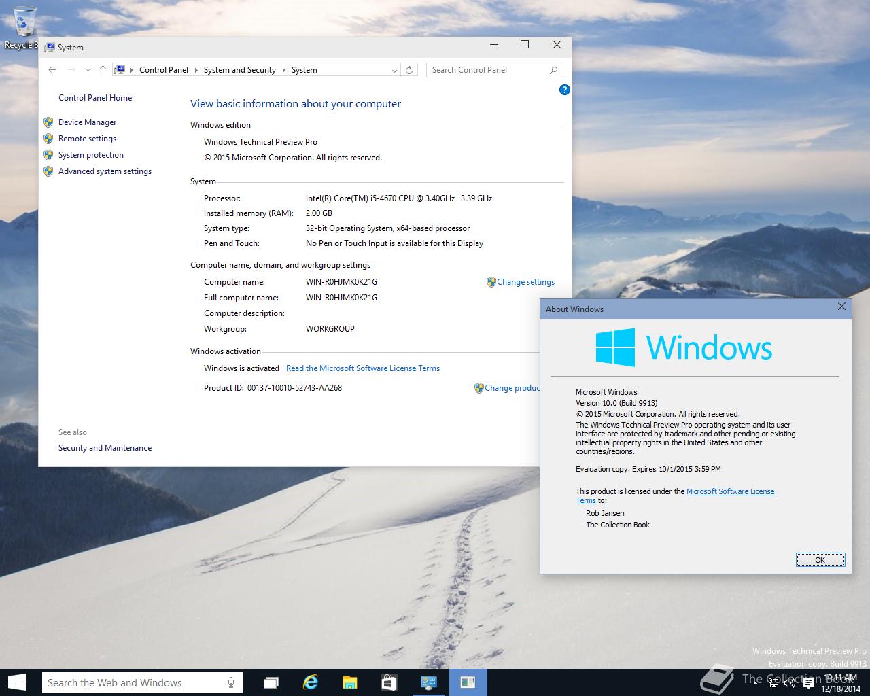This screenshot has width=870, height=696.
Task: Click Read the Microsoft Software License Terms
Action: [x=363, y=368]
